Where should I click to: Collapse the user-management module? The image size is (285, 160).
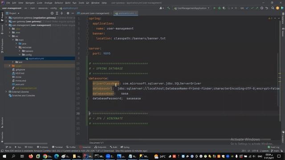(6, 25)
